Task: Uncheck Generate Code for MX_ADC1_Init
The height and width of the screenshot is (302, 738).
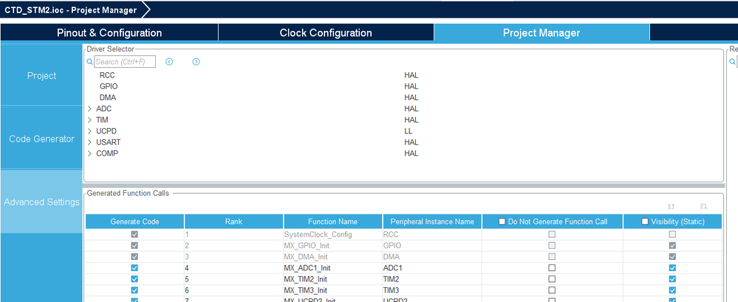Action: (x=134, y=268)
